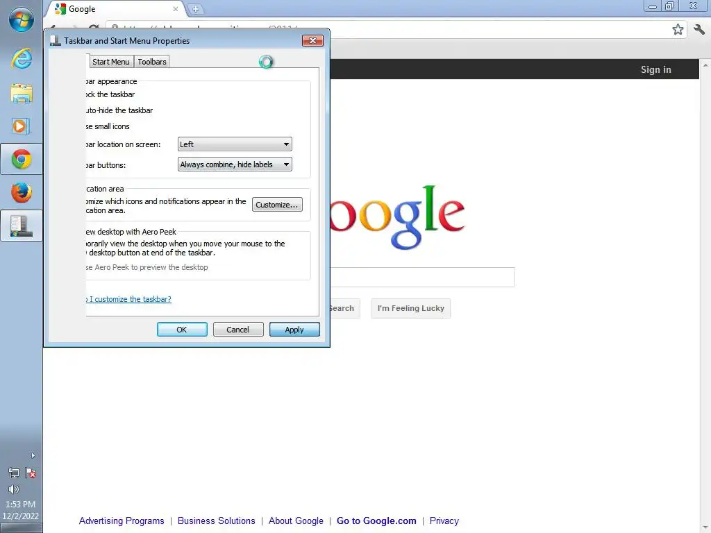Switch to Chrome taskbar button
This screenshot has width=711, height=533.
22,159
